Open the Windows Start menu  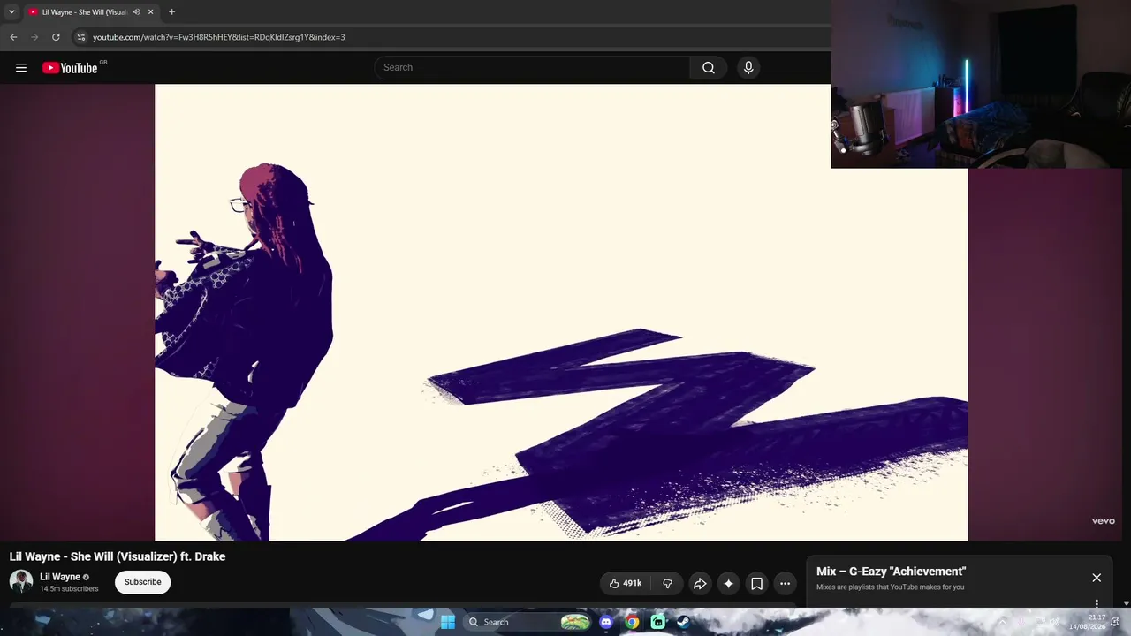click(x=448, y=622)
